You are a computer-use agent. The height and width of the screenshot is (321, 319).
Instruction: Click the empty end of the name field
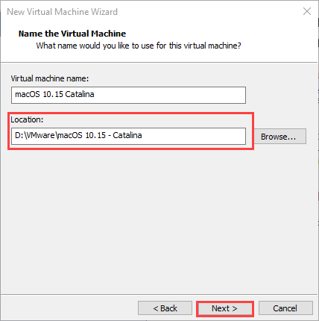170,95
